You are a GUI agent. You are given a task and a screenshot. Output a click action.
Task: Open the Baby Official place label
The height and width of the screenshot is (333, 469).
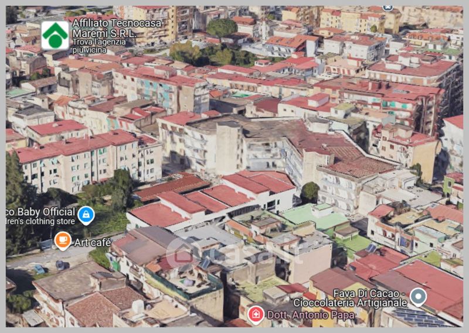point(40,211)
